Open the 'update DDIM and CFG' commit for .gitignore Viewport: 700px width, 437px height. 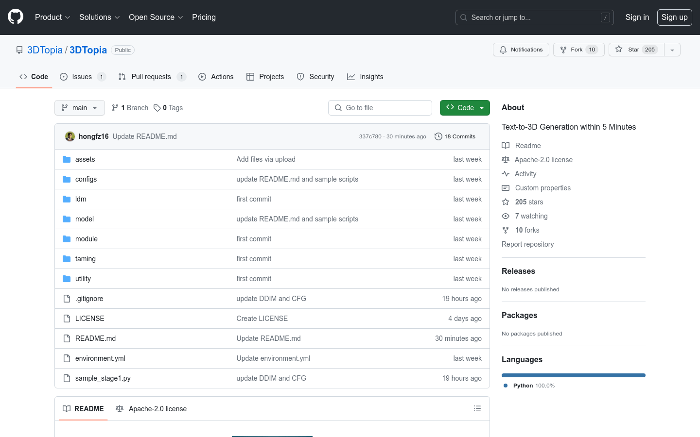(x=271, y=299)
